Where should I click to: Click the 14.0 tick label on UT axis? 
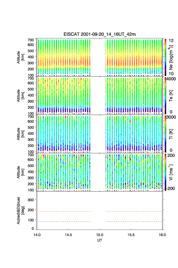(x=37, y=235)
